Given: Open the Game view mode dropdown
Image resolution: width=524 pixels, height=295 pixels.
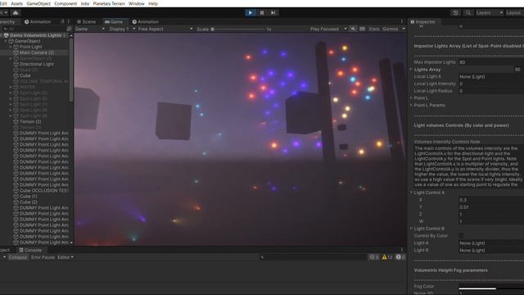Looking at the screenshot, I should [x=90, y=29].
